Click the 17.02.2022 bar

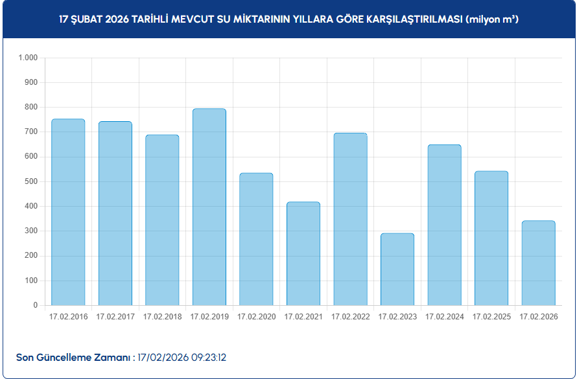coord(350,219)
